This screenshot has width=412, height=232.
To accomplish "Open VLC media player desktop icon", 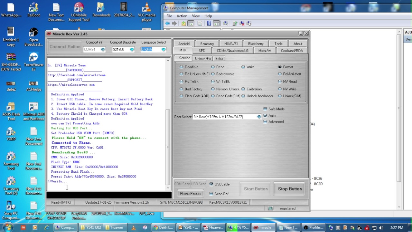I will click(x=146, y=12).
